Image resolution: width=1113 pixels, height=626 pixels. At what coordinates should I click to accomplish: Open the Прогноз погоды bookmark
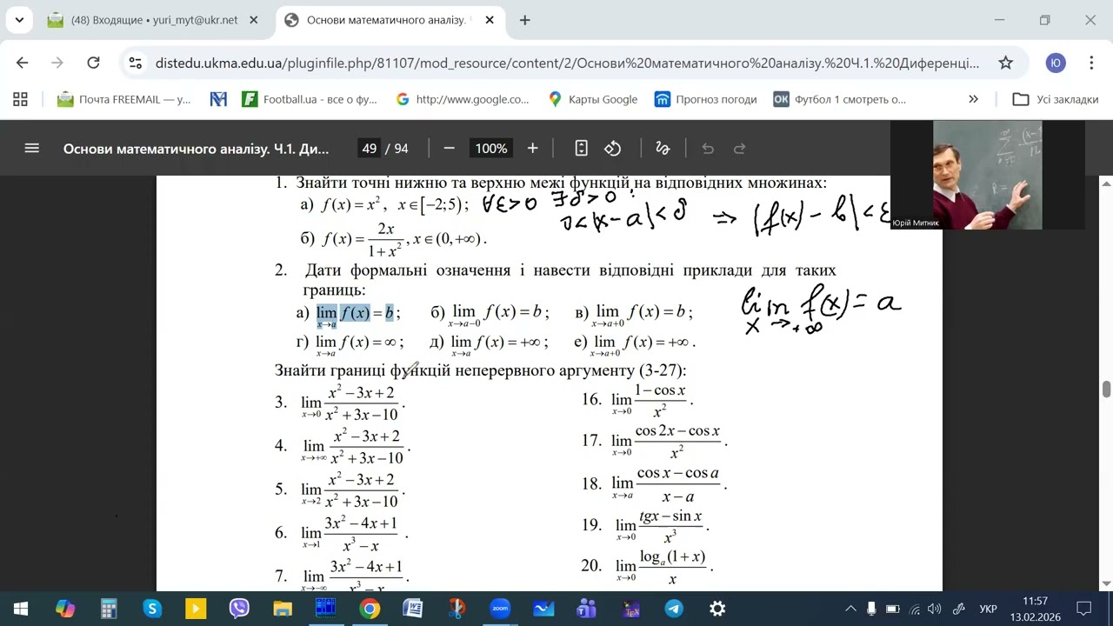(x=706, y=99)
